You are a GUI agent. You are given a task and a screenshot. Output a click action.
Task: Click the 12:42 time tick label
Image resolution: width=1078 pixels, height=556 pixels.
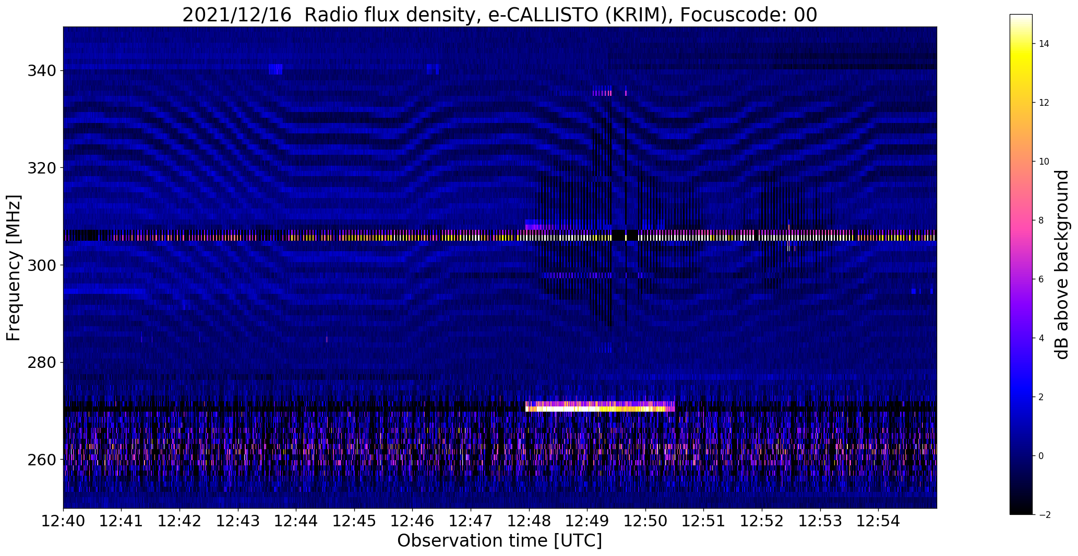coord(180,521)
